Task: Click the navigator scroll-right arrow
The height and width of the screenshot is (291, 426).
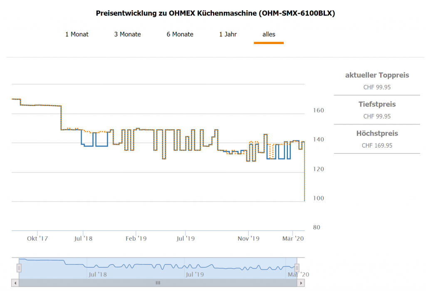Action: point(301,283)
